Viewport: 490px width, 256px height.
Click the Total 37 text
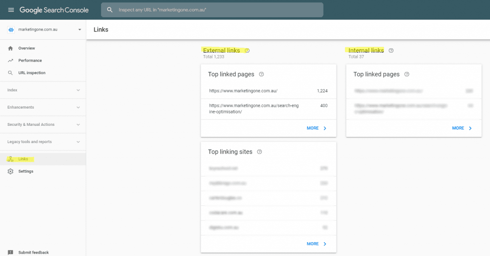point(356,56)
